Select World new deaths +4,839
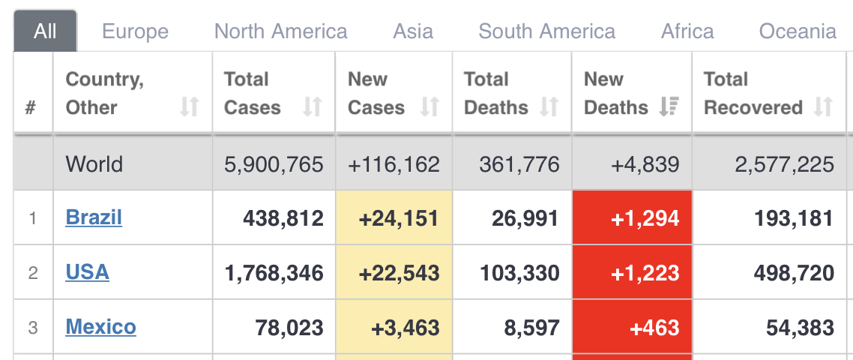The image size is (853, 360). pos(645,164)
